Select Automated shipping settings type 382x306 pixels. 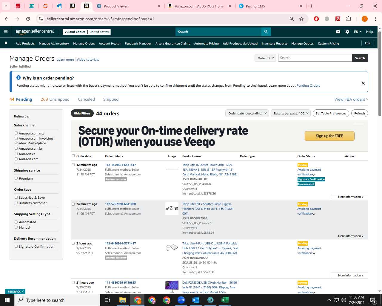[x=16, y=222]
